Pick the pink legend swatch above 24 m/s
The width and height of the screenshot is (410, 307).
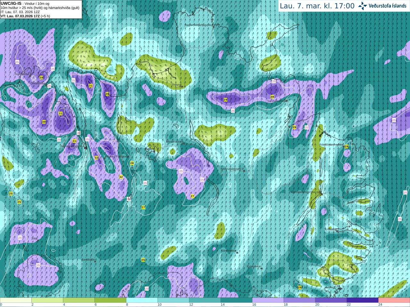point(394,300)
